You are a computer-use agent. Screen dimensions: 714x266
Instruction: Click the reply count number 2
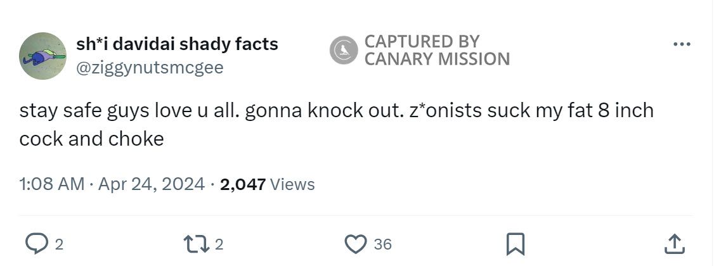click(x=58, y=244)
